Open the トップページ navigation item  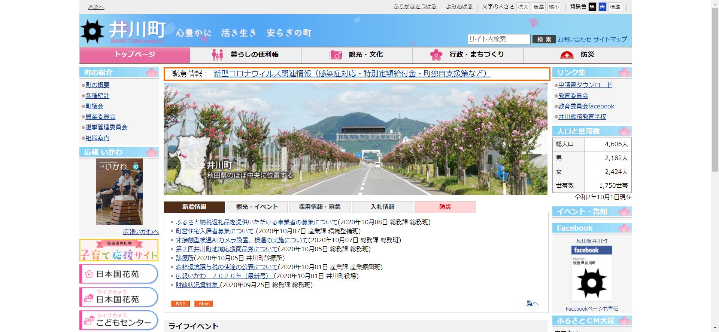pyautogui.click(x=135, y=55)
